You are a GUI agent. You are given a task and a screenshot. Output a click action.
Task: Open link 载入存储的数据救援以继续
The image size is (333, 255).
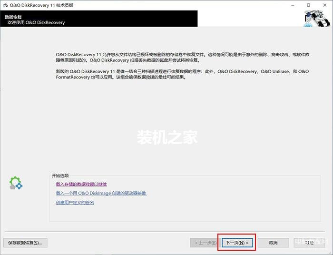point(81,184)
